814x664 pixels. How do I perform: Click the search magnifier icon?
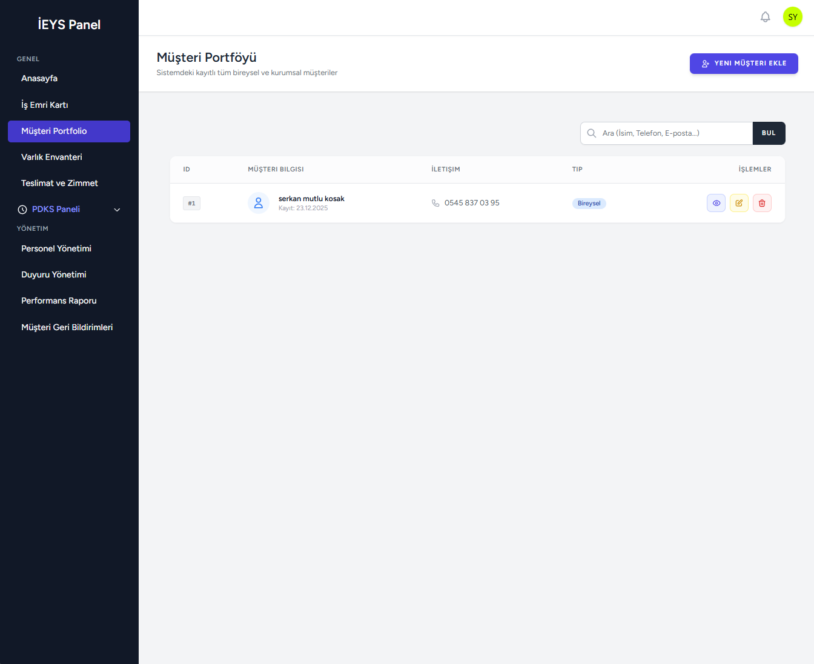pyautogui.click(x=592, y=133)
